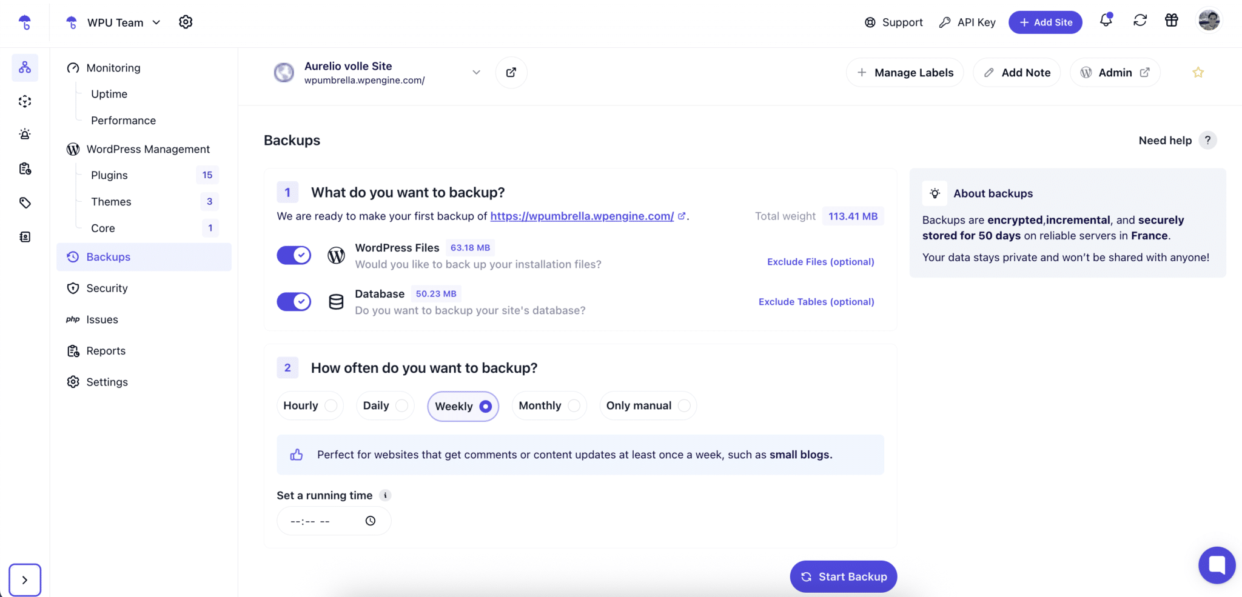This screenshot has height=597, width=1242.
Task: Open the Plugins menu item
Action: click(x=110, y=175)
